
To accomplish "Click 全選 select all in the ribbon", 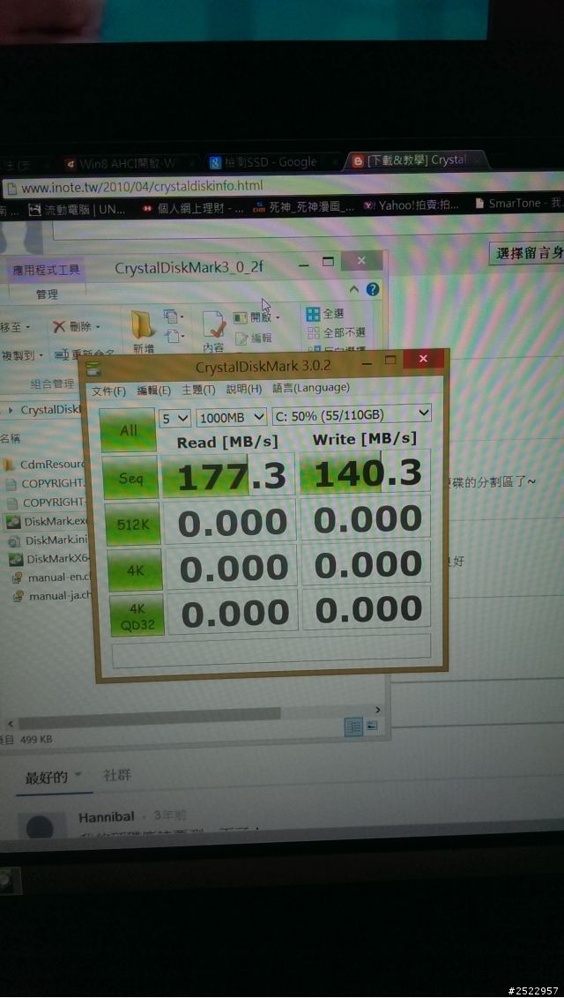I will [x=325, y=314].
